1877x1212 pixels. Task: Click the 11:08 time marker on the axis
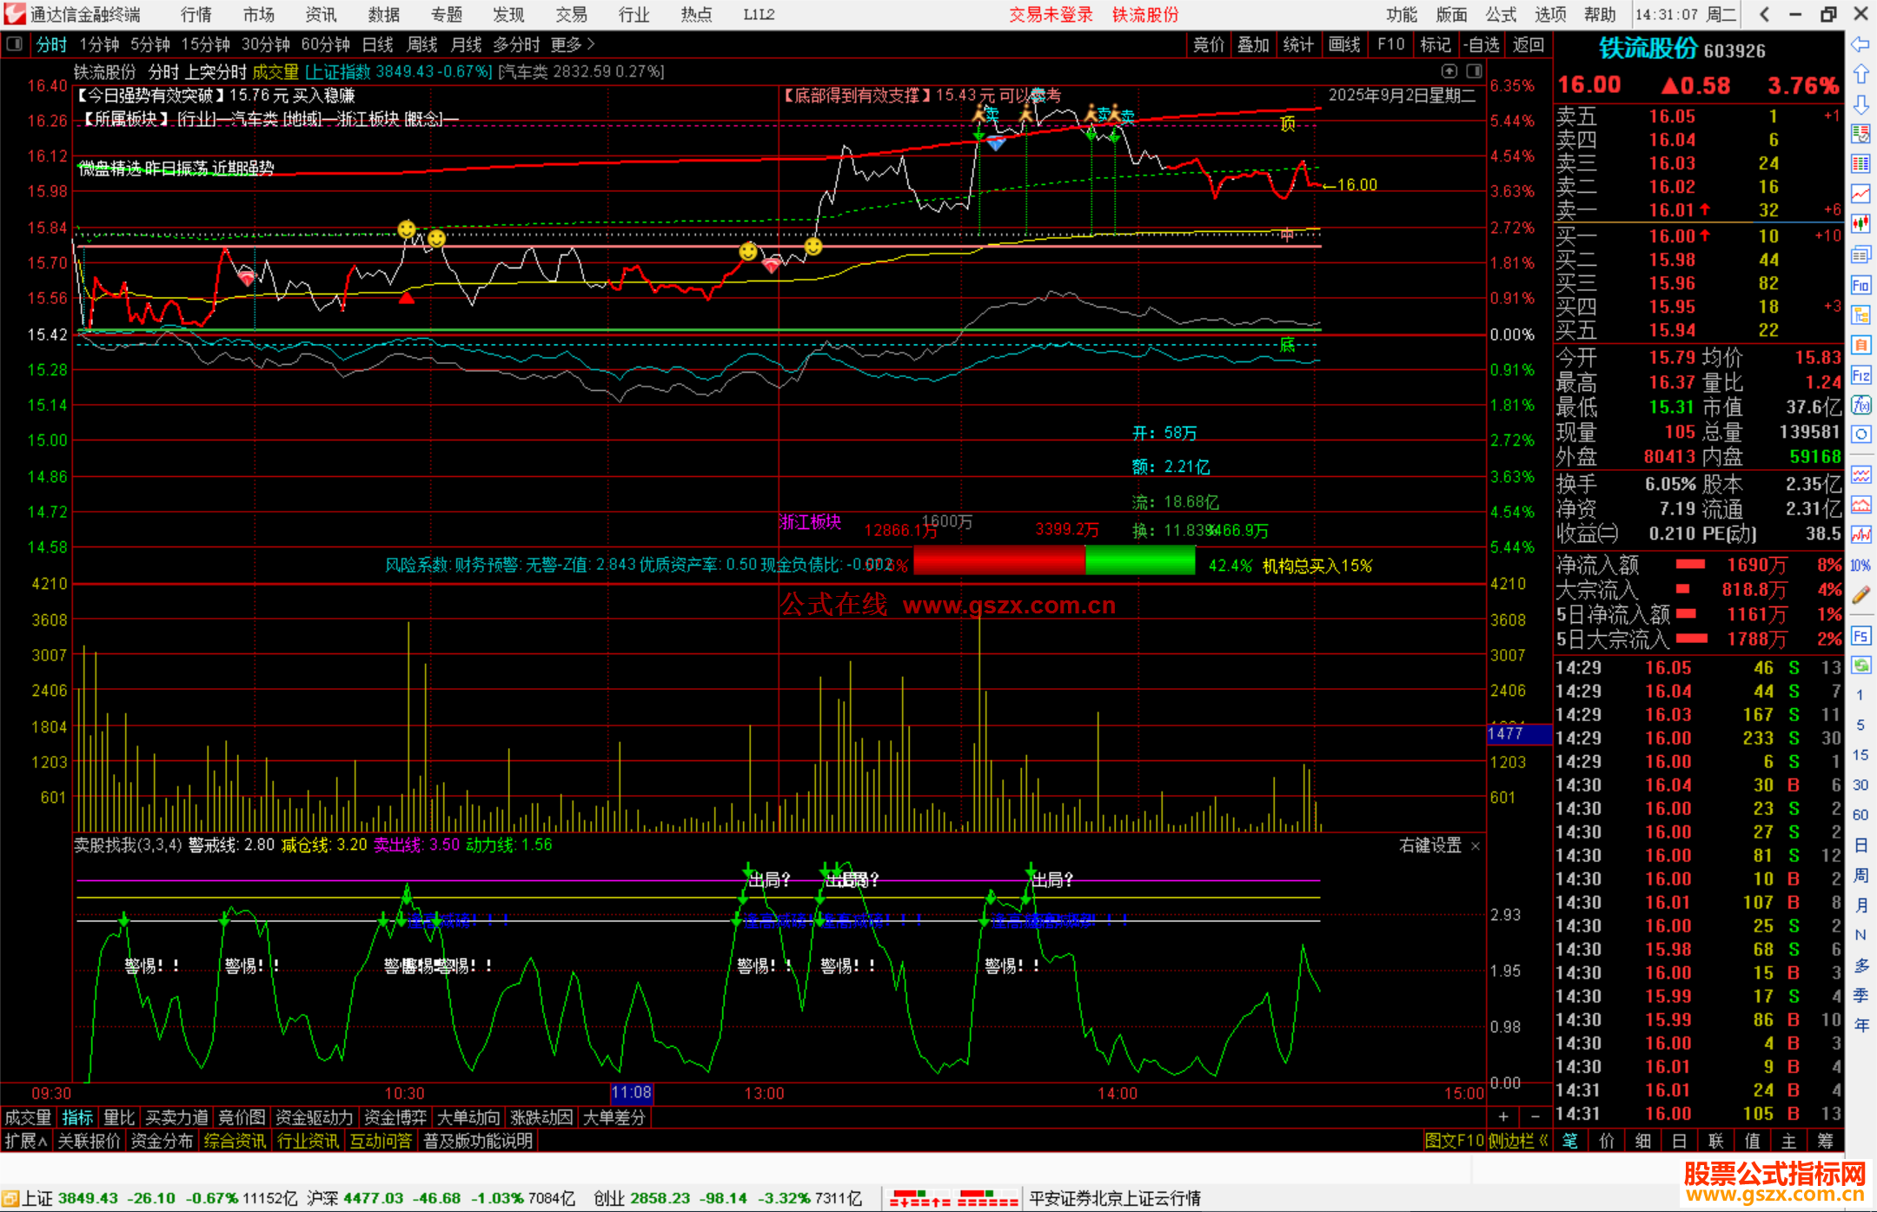pos(632,1093)
